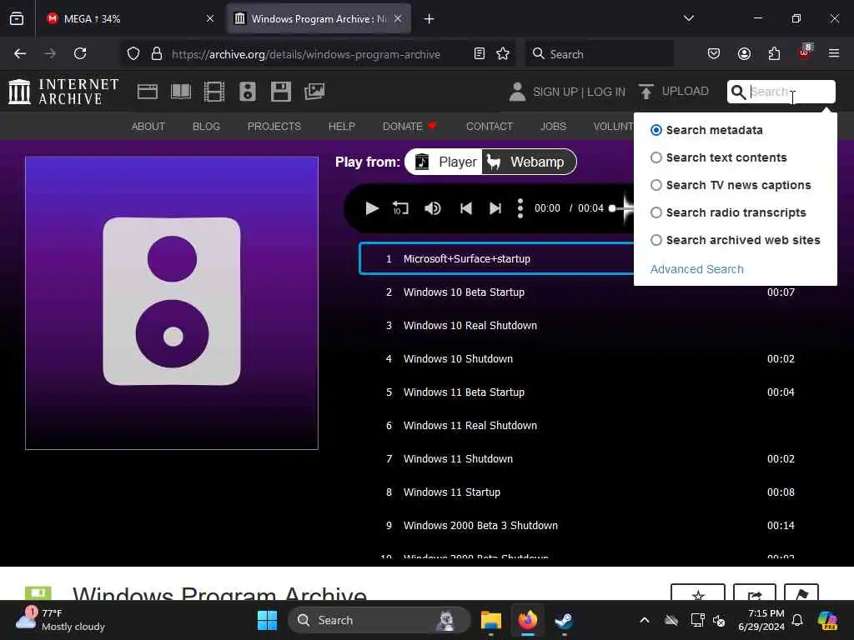This screenshot has height=640, width=854.
Task: Open the Software floppy disk icon
Action: [281, 92]
